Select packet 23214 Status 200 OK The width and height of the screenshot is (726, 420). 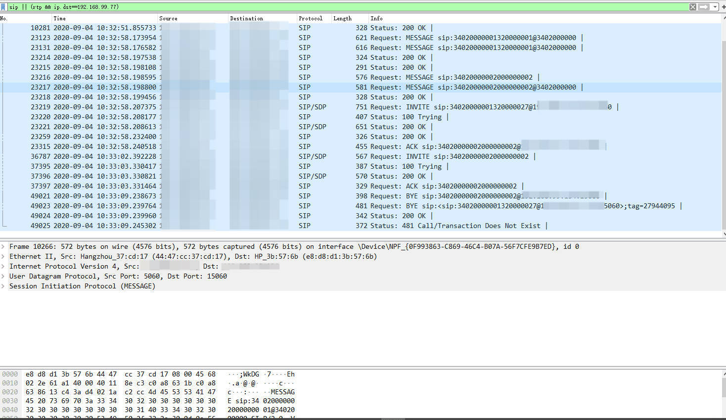[361, 57]
